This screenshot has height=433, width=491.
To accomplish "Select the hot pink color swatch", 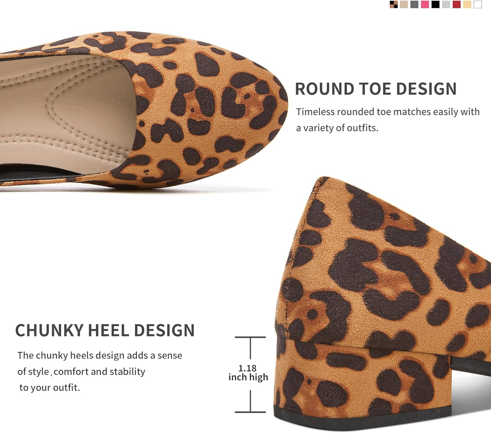I will [425, 4].
